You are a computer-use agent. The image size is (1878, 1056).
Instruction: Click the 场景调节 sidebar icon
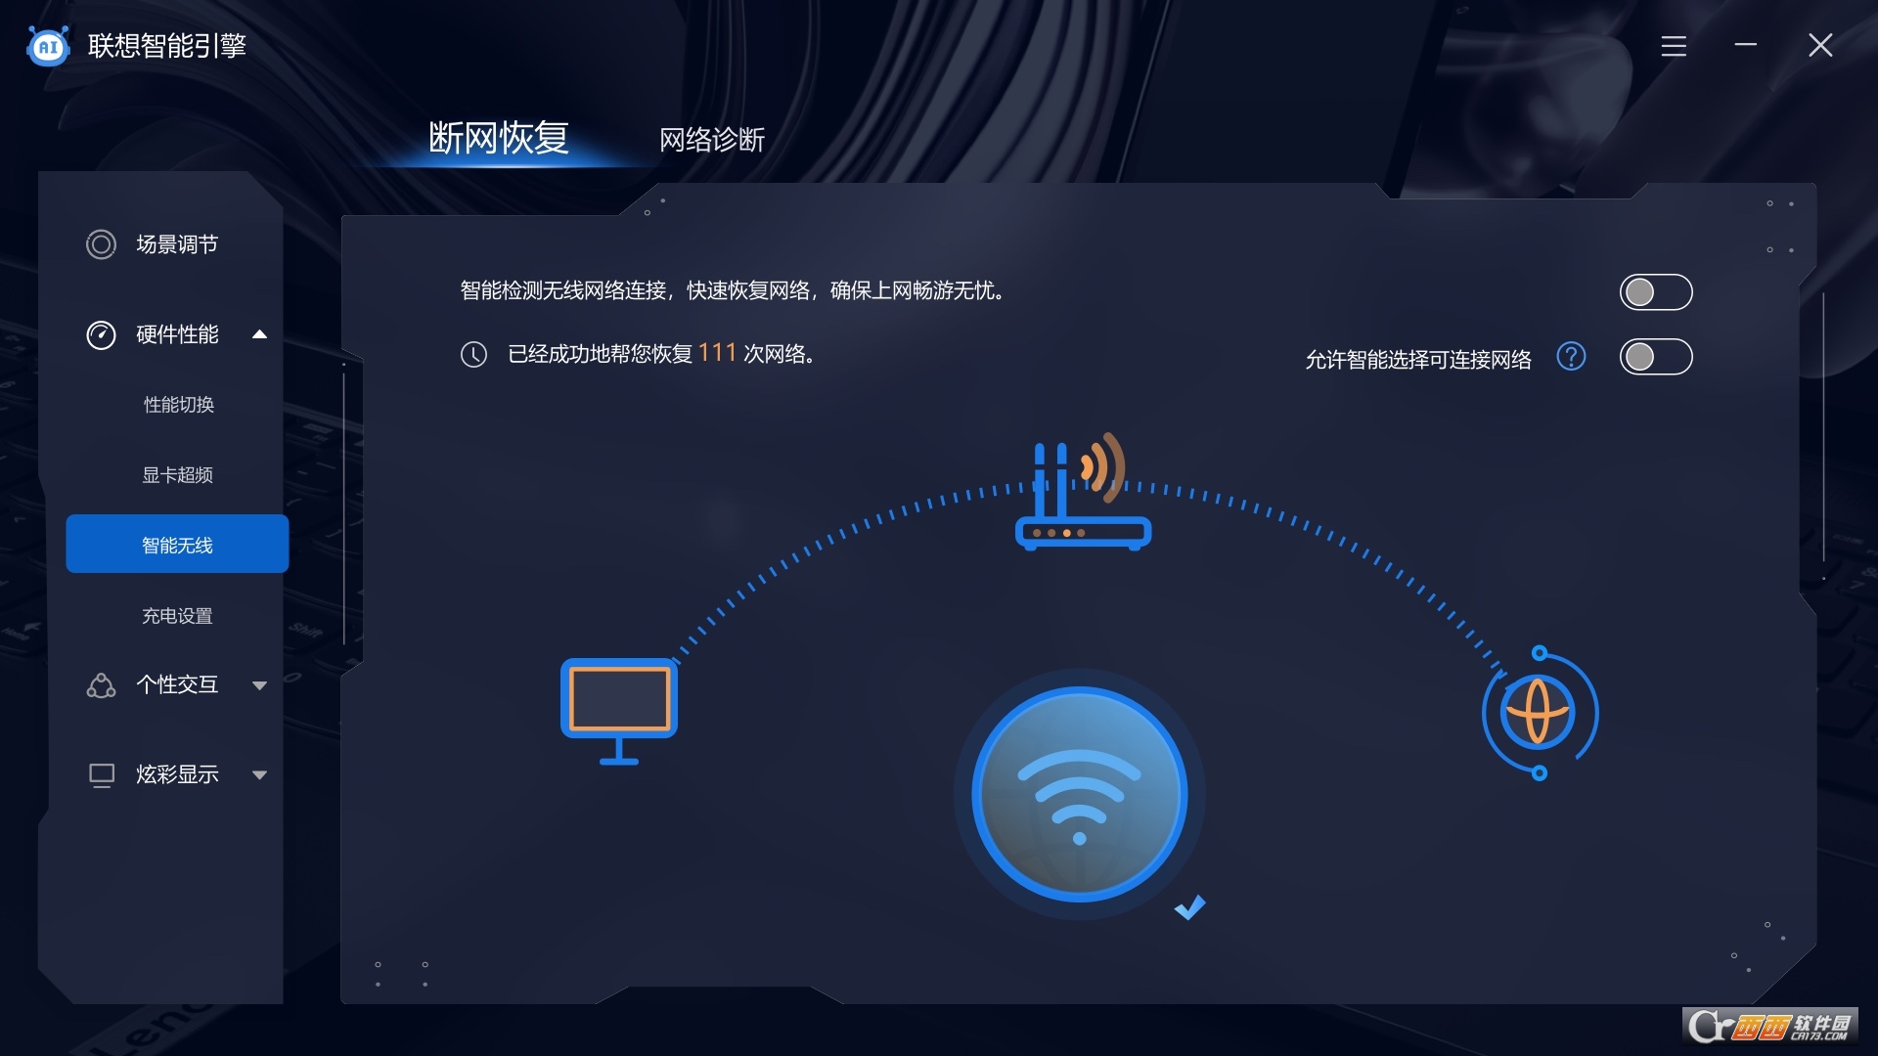coord(101,244)
